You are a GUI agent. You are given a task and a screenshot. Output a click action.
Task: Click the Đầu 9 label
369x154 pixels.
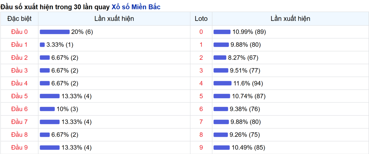pyautogui.click(x=19, y=148)
